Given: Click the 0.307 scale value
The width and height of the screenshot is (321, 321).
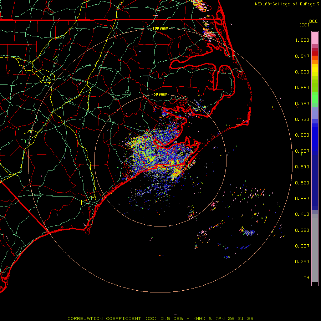Looking at the screenshot, I should click(x=302, y=246).
